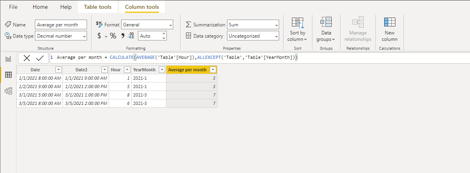This screenshot has width=470, height=173.
Task: Click the New column icon
Action: (390, 22)
